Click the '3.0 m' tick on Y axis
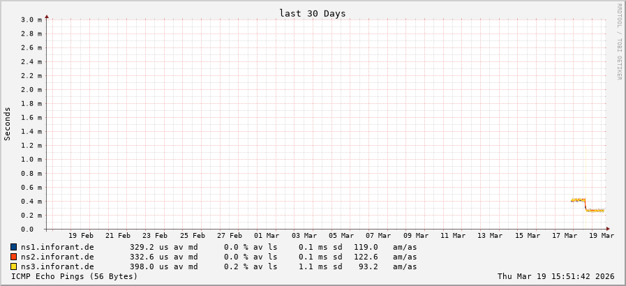626x286 pixels. click(x=31, y=20)
